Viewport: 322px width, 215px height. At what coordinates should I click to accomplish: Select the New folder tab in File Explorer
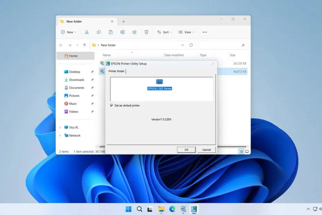click(x=87, y=21)
